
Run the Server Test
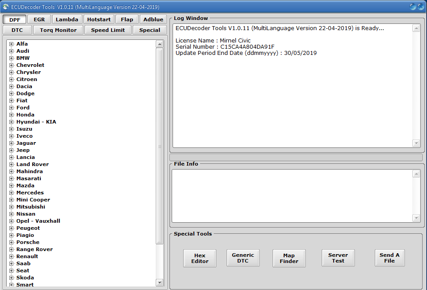click(x=338, y=258)
